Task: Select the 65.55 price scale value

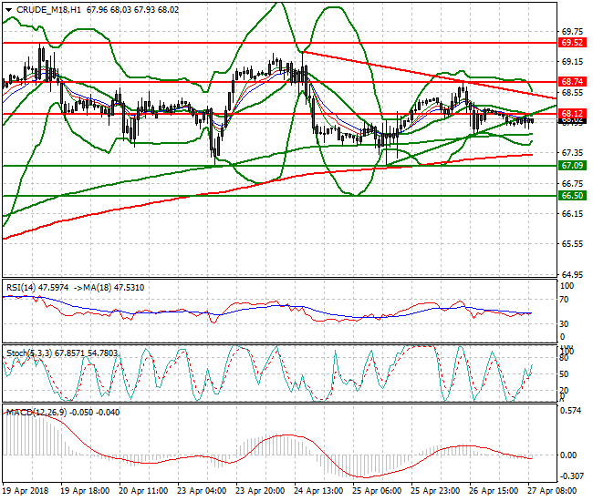Action: [x=573, y=244]
